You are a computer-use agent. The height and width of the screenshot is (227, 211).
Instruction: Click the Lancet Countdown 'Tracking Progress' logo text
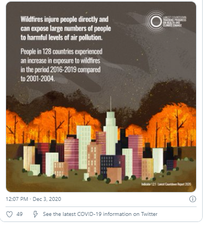tap(174, 22)
